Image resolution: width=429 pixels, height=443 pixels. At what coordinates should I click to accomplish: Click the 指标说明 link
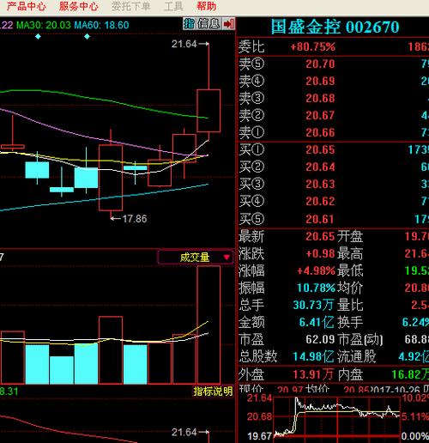pos(213,391)
